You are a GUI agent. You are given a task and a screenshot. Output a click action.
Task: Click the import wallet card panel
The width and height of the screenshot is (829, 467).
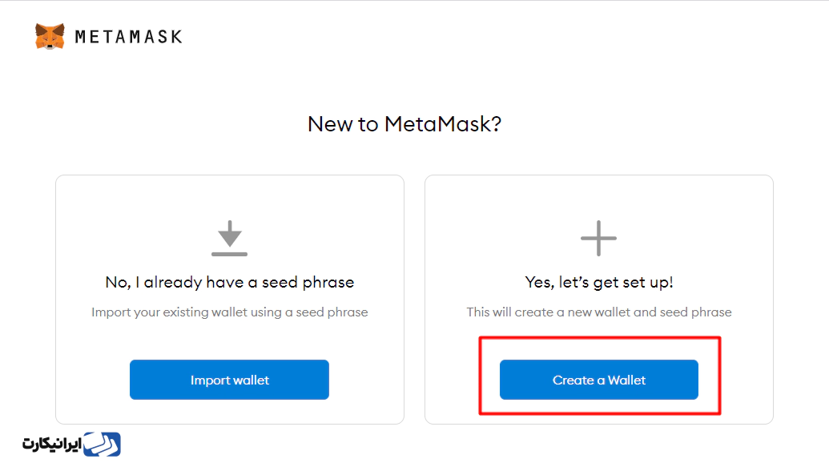pyautogui.click(x=229, y=300)
